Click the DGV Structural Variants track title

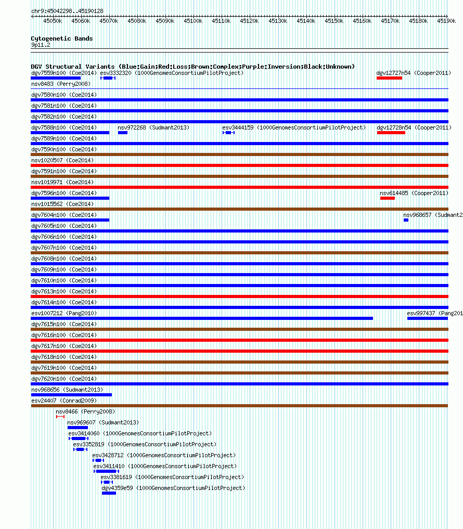192,67
